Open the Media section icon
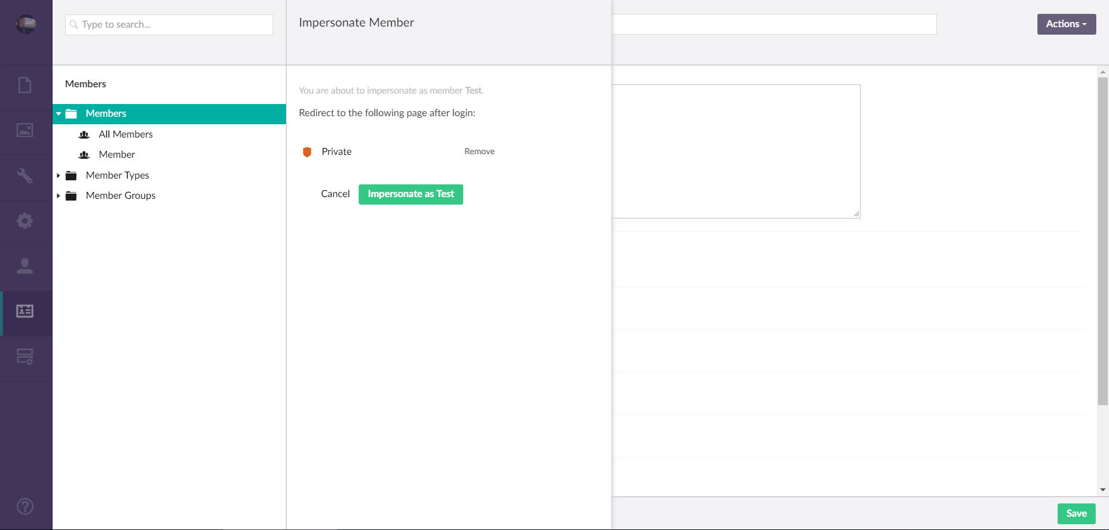Screen dimensions: 1109x530 25,131
